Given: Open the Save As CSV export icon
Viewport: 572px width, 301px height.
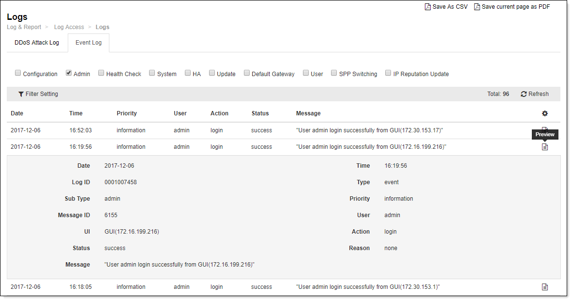Looking at the screenshot, I should coord(427,6).
